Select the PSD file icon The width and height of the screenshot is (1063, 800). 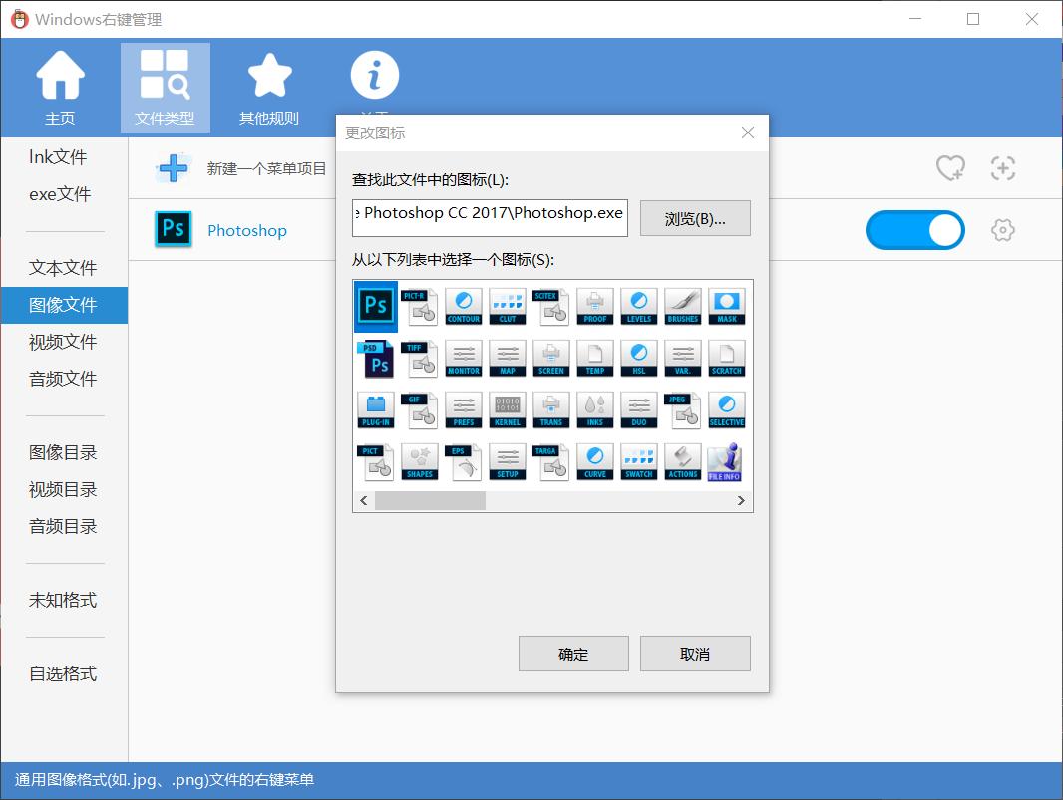(376, 359)
